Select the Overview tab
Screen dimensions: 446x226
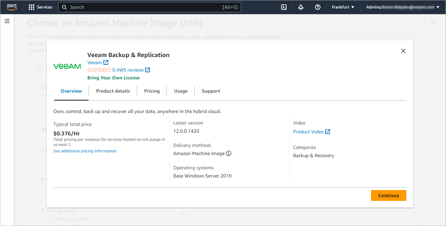tap(71, 91)
